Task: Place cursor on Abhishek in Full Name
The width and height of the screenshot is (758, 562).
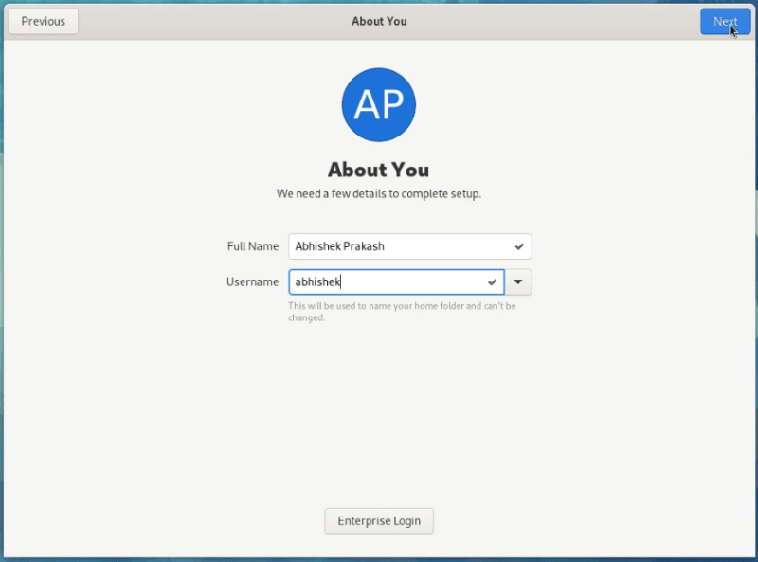Action: pyautogui.click(x=317, y=246)
